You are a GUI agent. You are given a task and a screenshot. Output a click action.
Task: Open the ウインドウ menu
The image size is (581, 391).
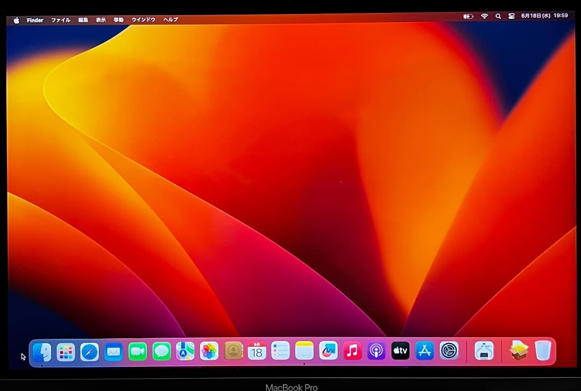[x=144, y=20]
